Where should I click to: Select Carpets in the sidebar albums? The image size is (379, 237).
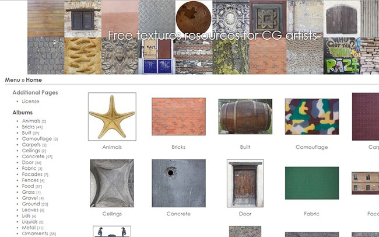[30, 145]
